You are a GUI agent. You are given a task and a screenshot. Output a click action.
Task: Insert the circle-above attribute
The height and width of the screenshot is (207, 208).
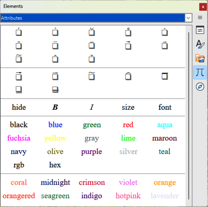(128, 32)
